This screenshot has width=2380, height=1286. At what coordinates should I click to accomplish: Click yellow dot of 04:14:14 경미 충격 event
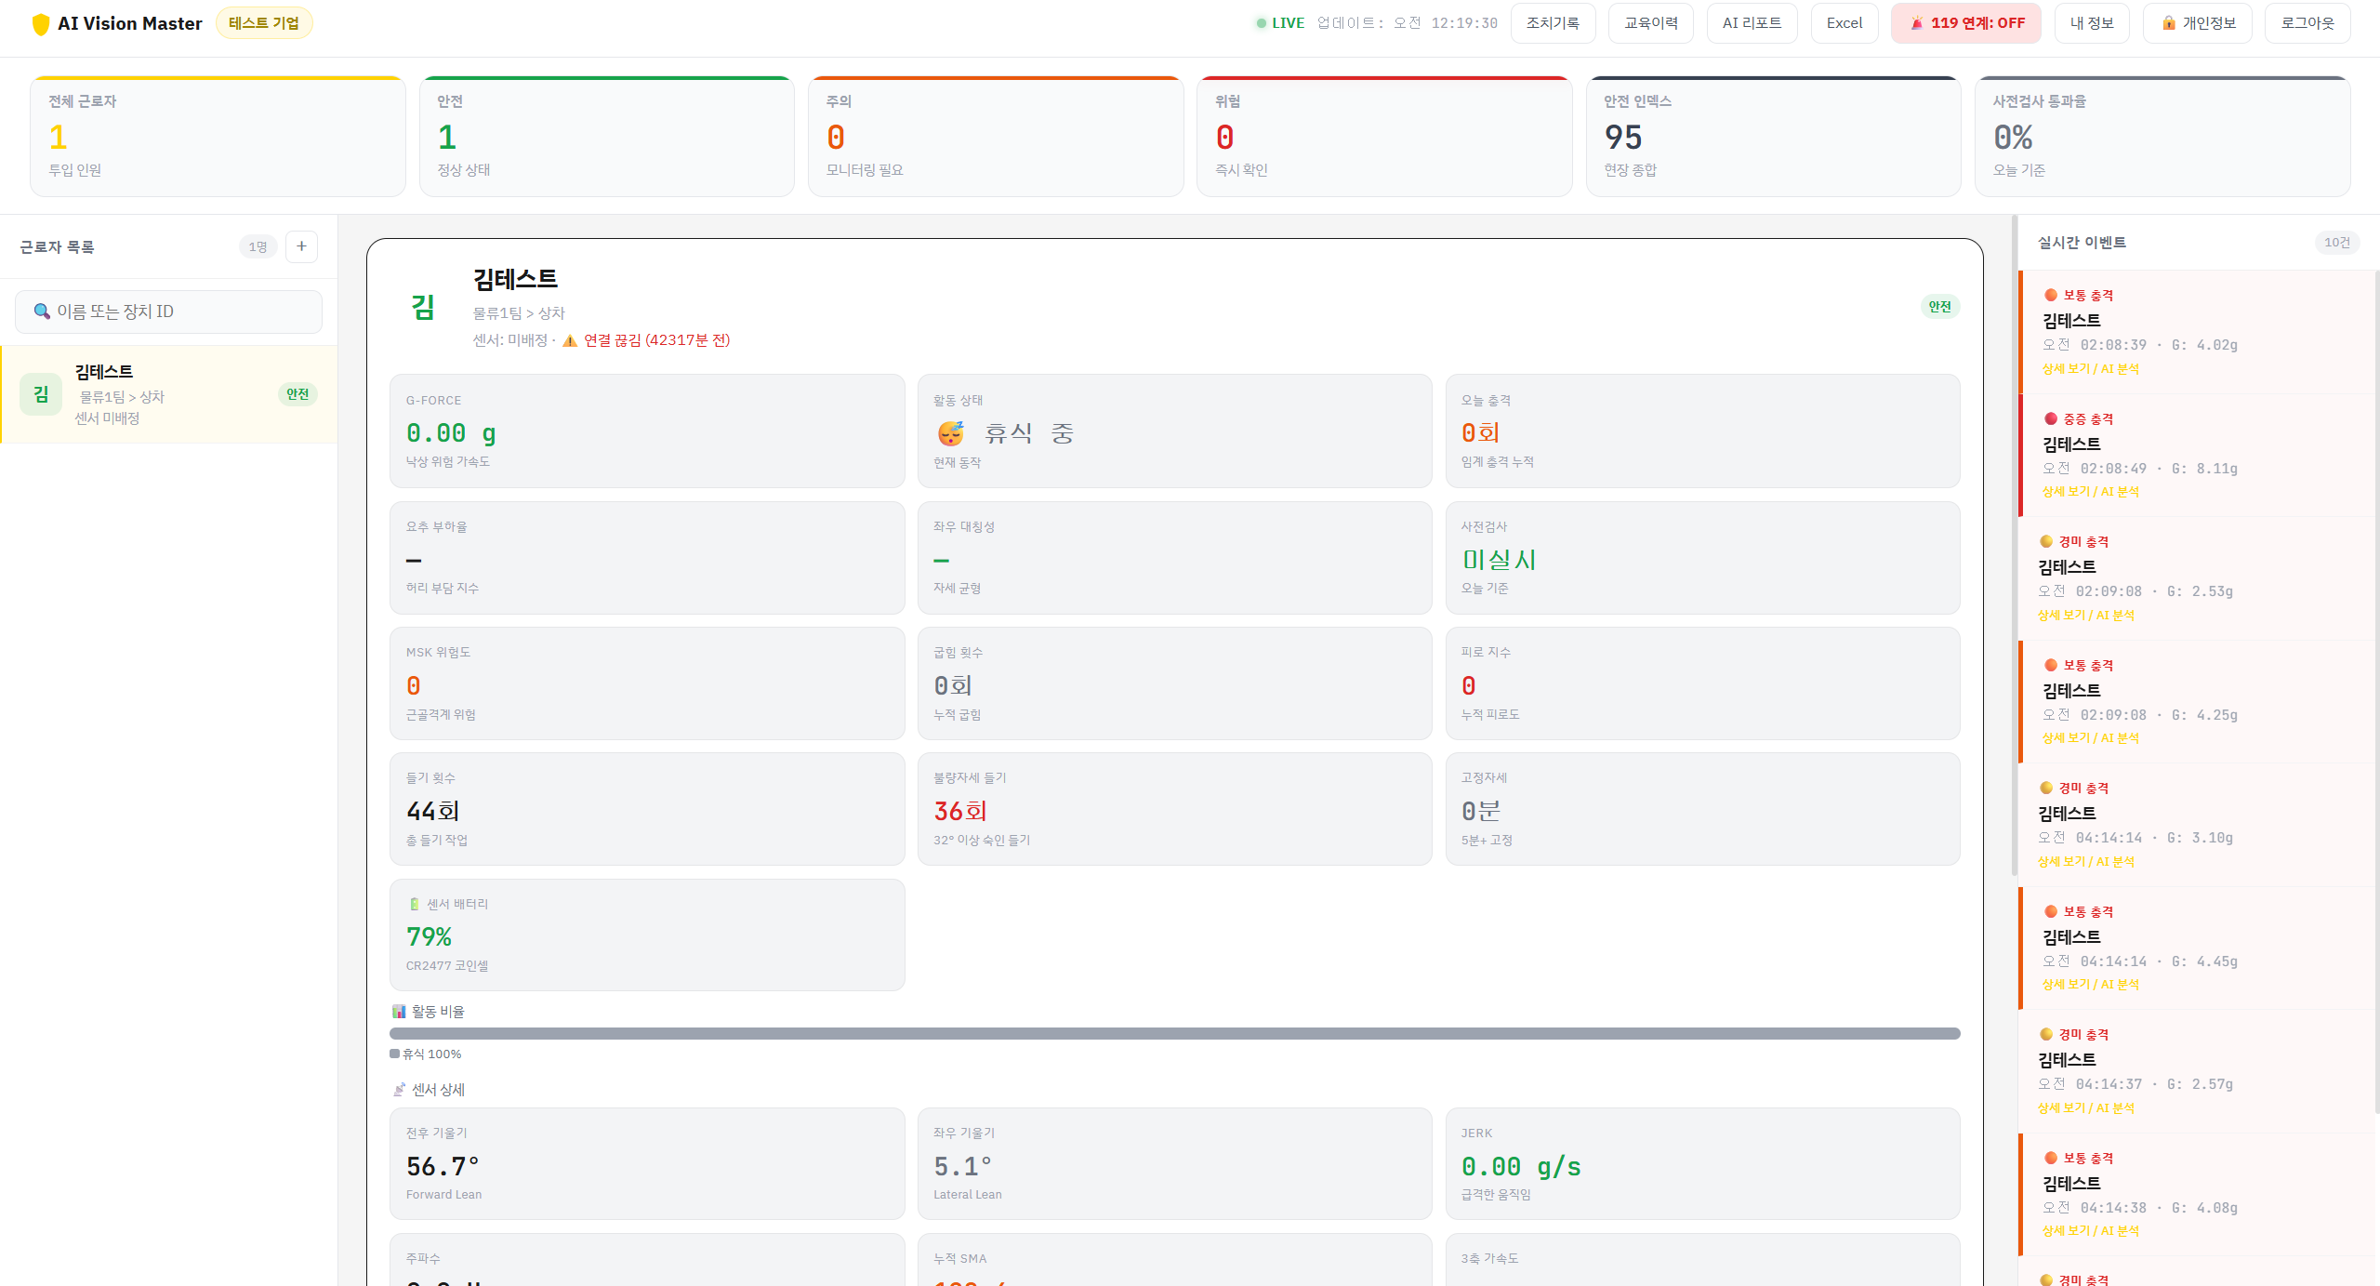click(2045, 788)
